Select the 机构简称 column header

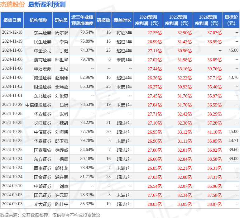tap(38, 20)
